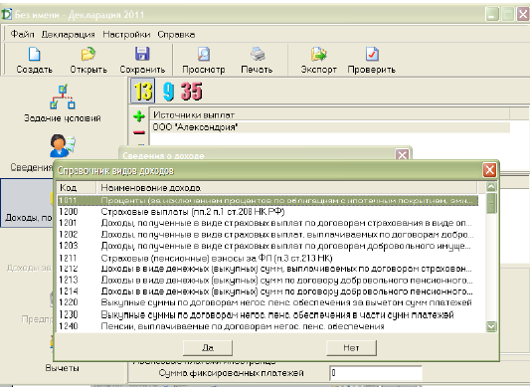This screenshot has width=530, height=387.
Task: Click scroll down arrow in income list
Action: tap(491, 326)
